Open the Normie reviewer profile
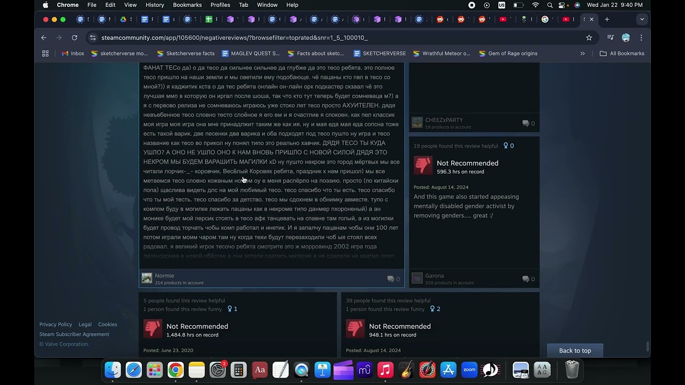This screenshot has width=685, height=385. click(164, 276)
